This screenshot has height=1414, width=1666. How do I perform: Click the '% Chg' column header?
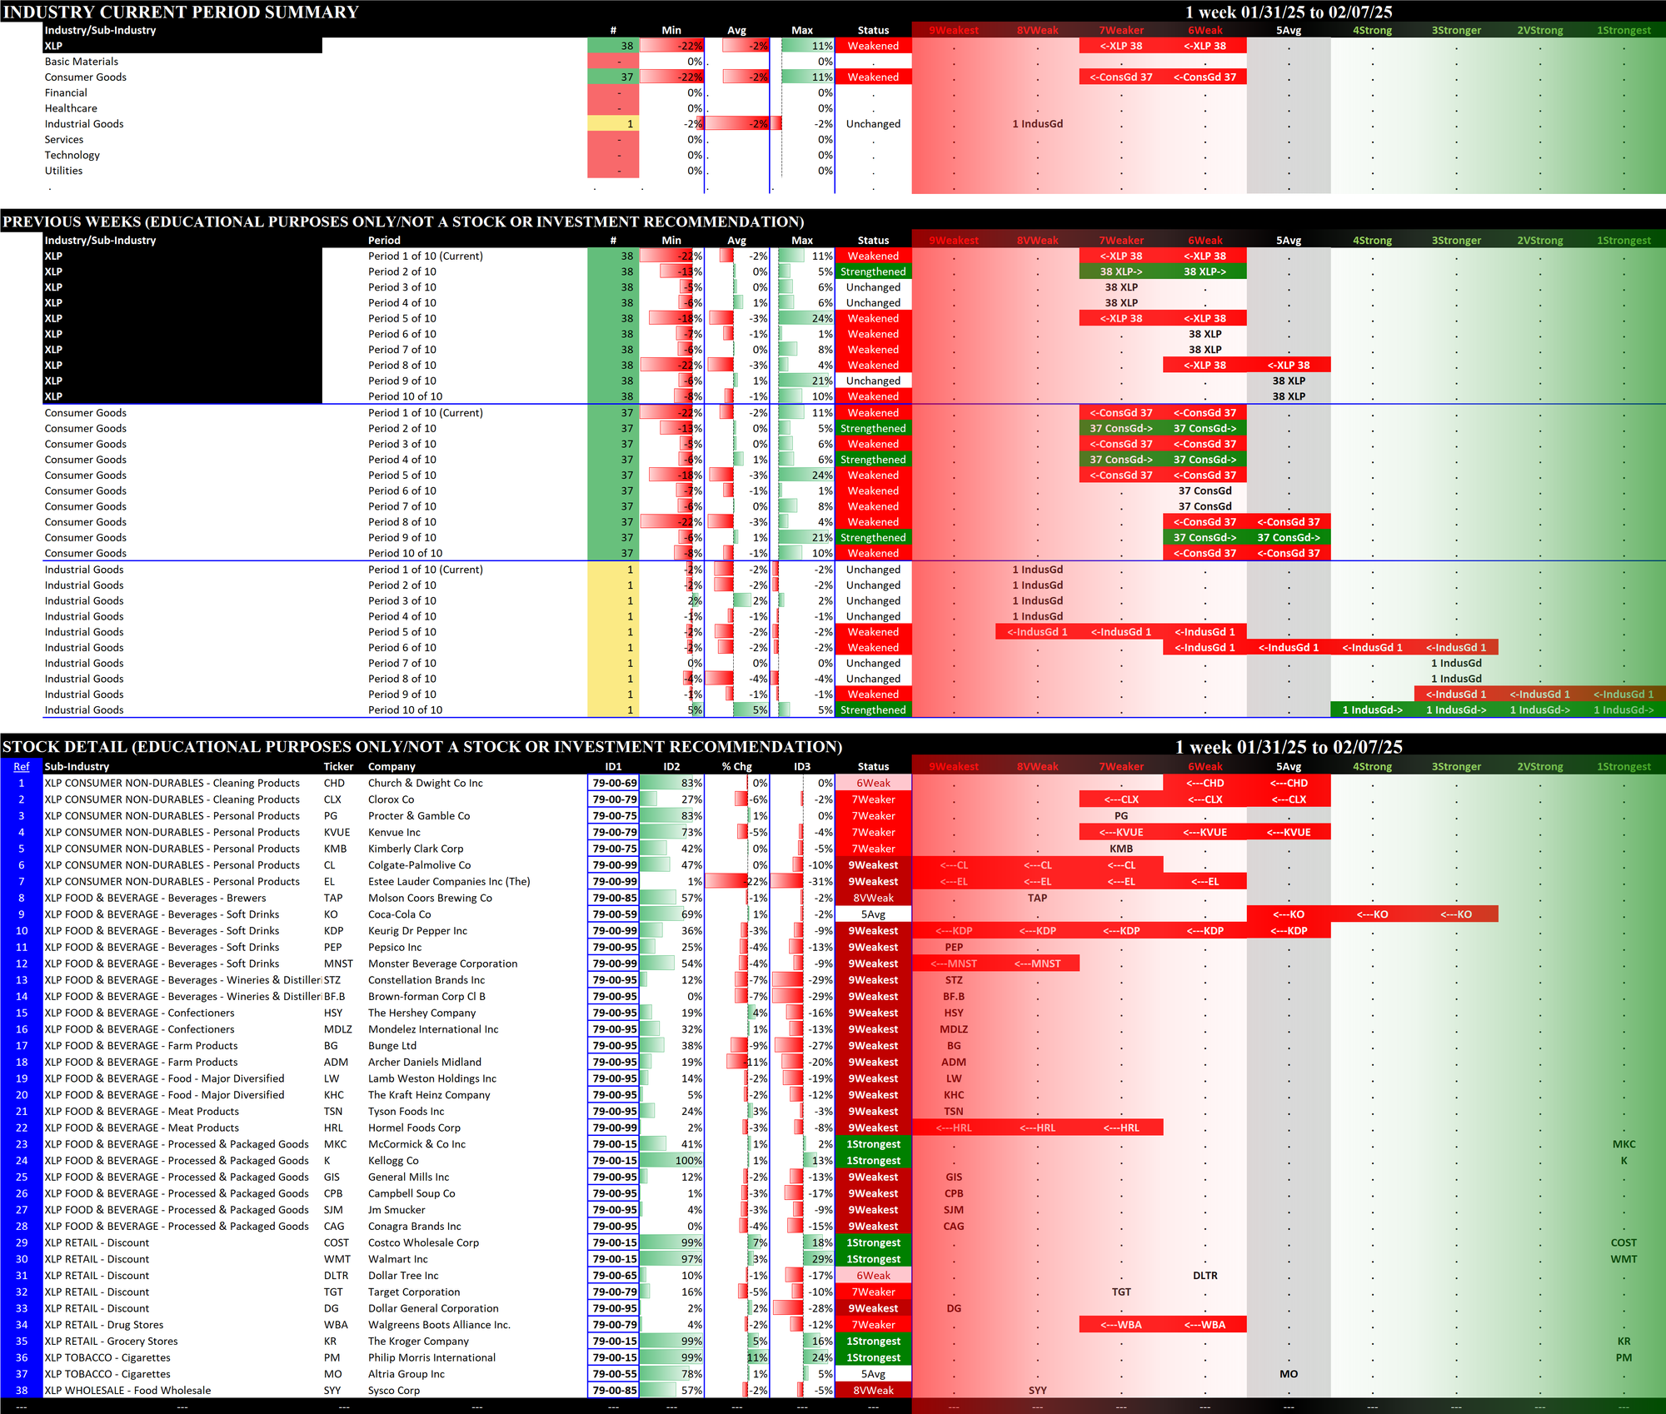(x=736, y=767)
